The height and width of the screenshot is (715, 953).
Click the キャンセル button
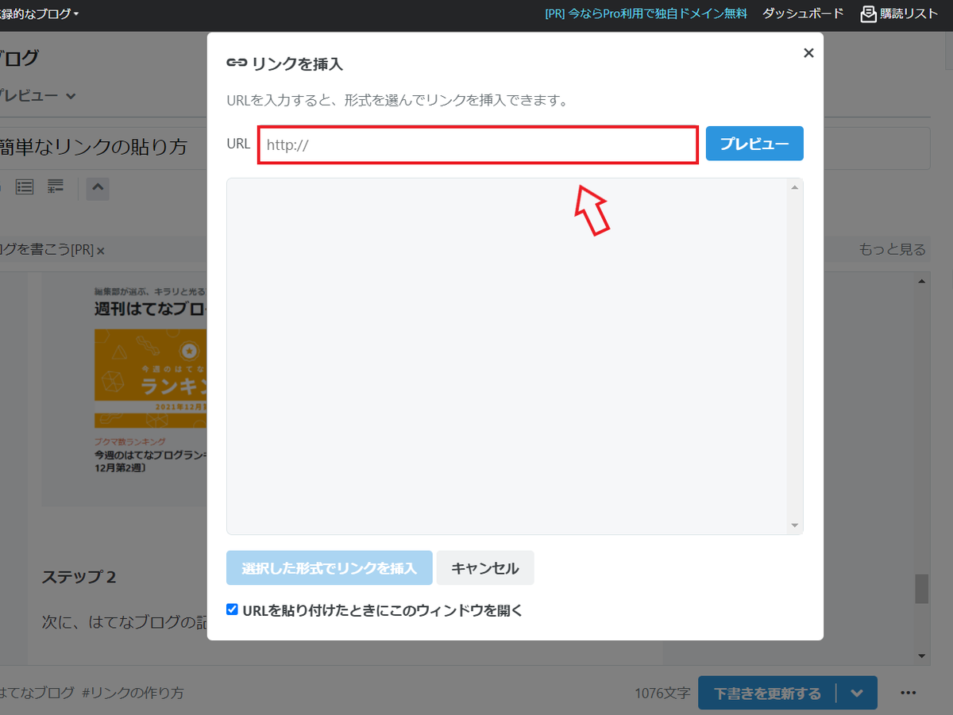point(485,568)
